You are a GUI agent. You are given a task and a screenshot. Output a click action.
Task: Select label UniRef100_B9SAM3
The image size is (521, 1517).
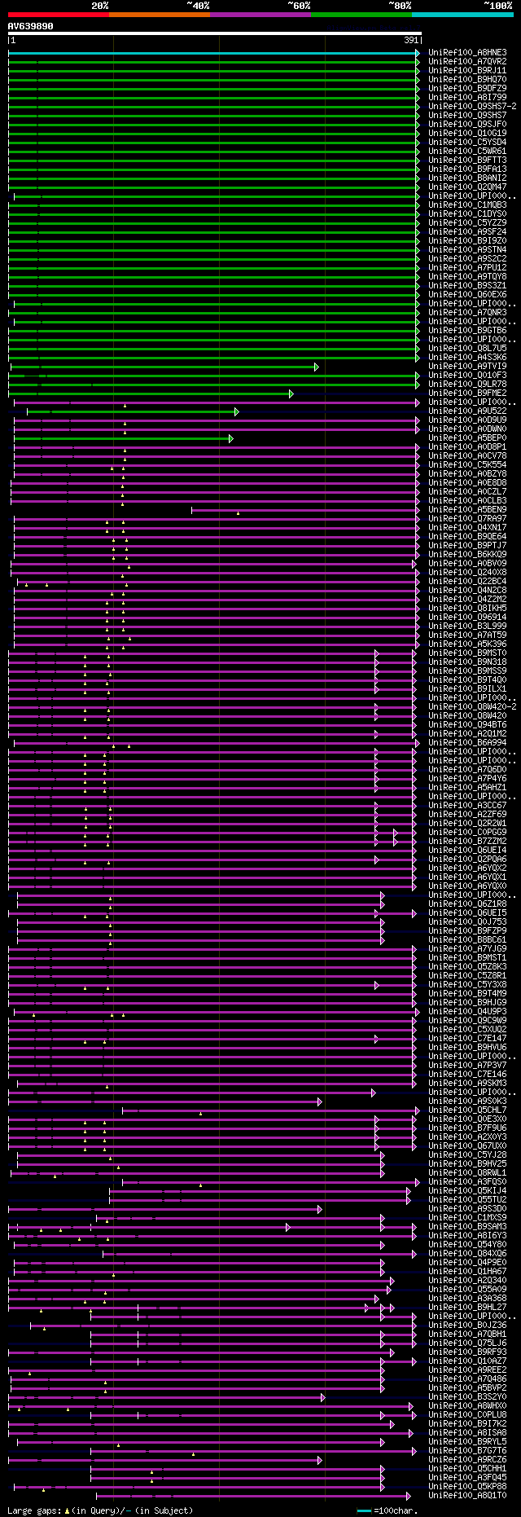467,1227
